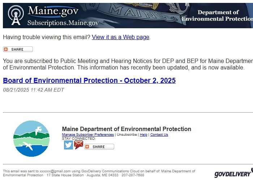Open the Twitter icon under Stay Connected

tap(68, 145)
